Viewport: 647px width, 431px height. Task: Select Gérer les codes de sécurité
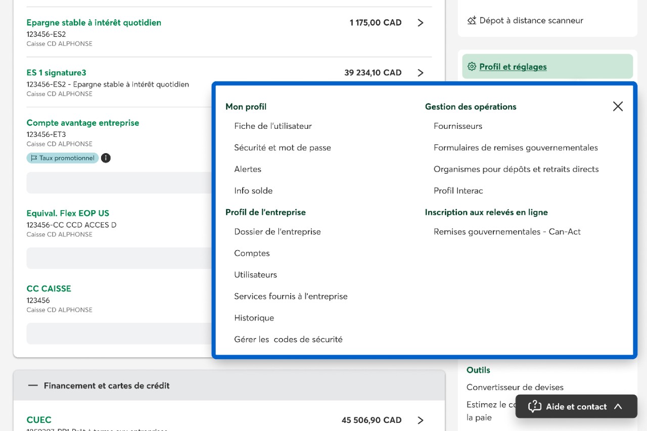point(288,340)
